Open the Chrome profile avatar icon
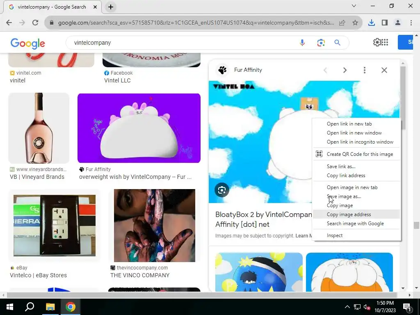 [x=398, y=23]
